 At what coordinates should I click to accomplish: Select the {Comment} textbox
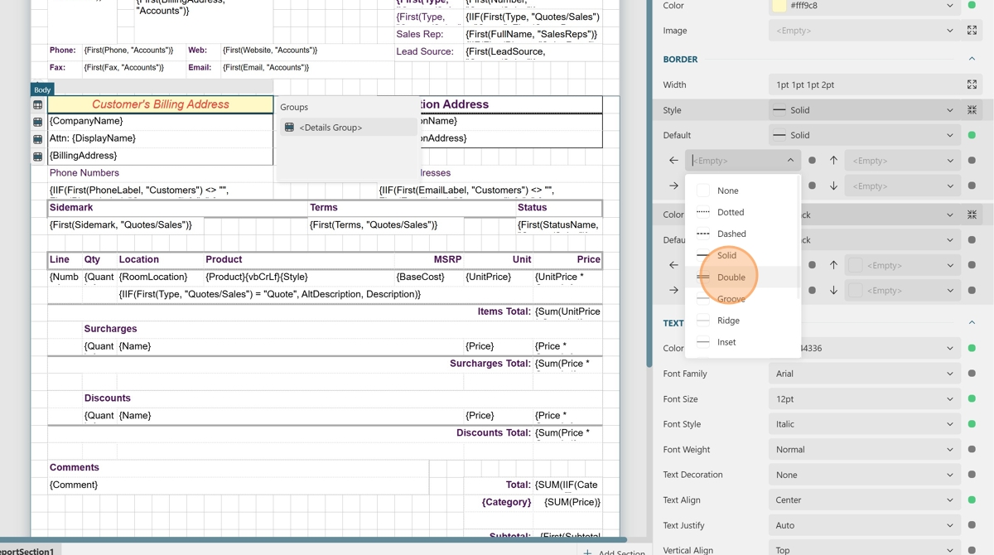click(239, 485)
